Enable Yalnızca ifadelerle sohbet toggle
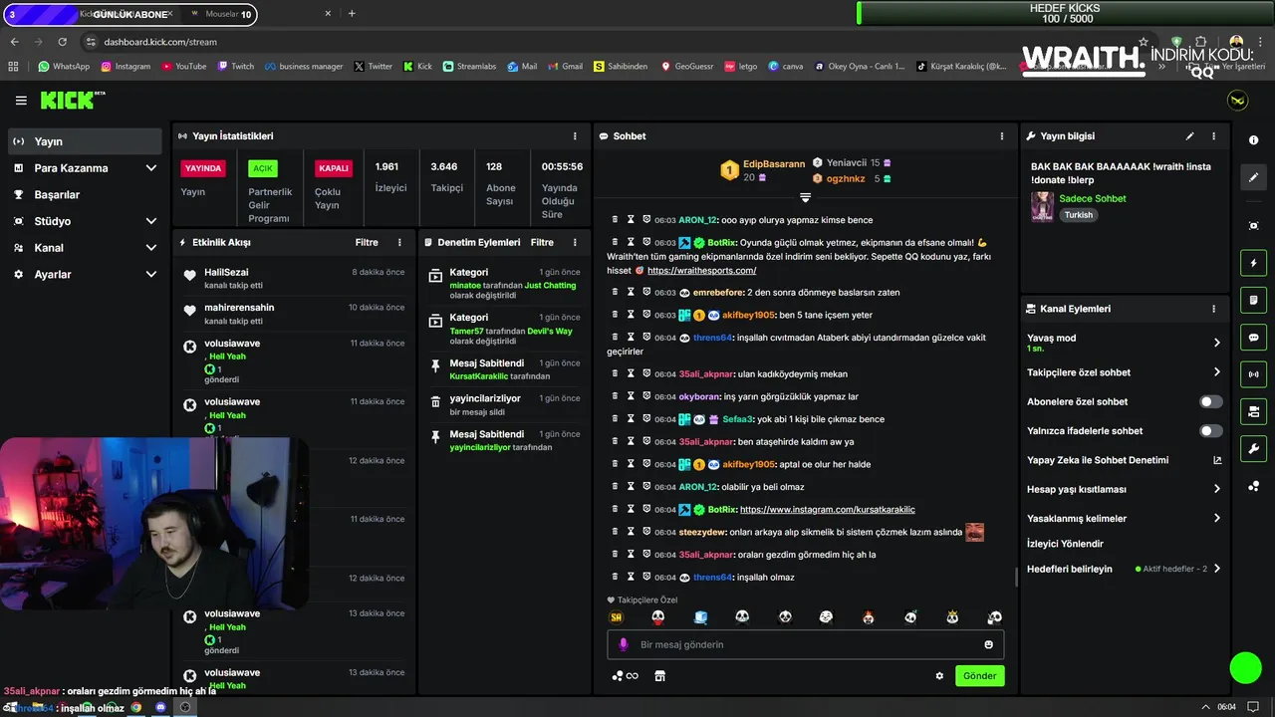 tap(1210, 431)
